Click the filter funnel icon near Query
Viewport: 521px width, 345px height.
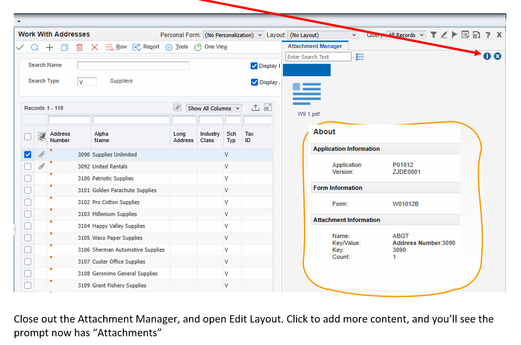pos(433,35)
